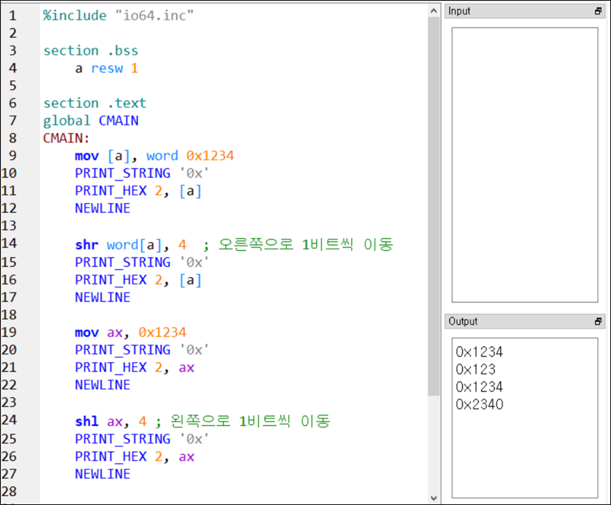The height and width of the screenshot is (505, 611).
Task: Click the Output panel title
Action: click(463, 321)
